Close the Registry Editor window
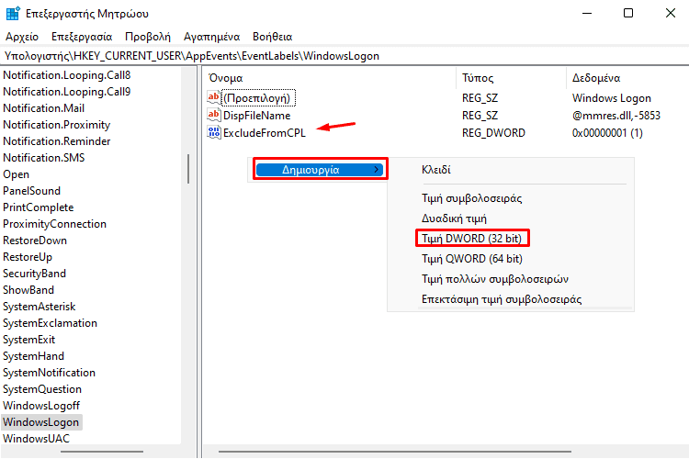Image resolution: width=689 pixels, height=459 pixels. tap(670, 13)
